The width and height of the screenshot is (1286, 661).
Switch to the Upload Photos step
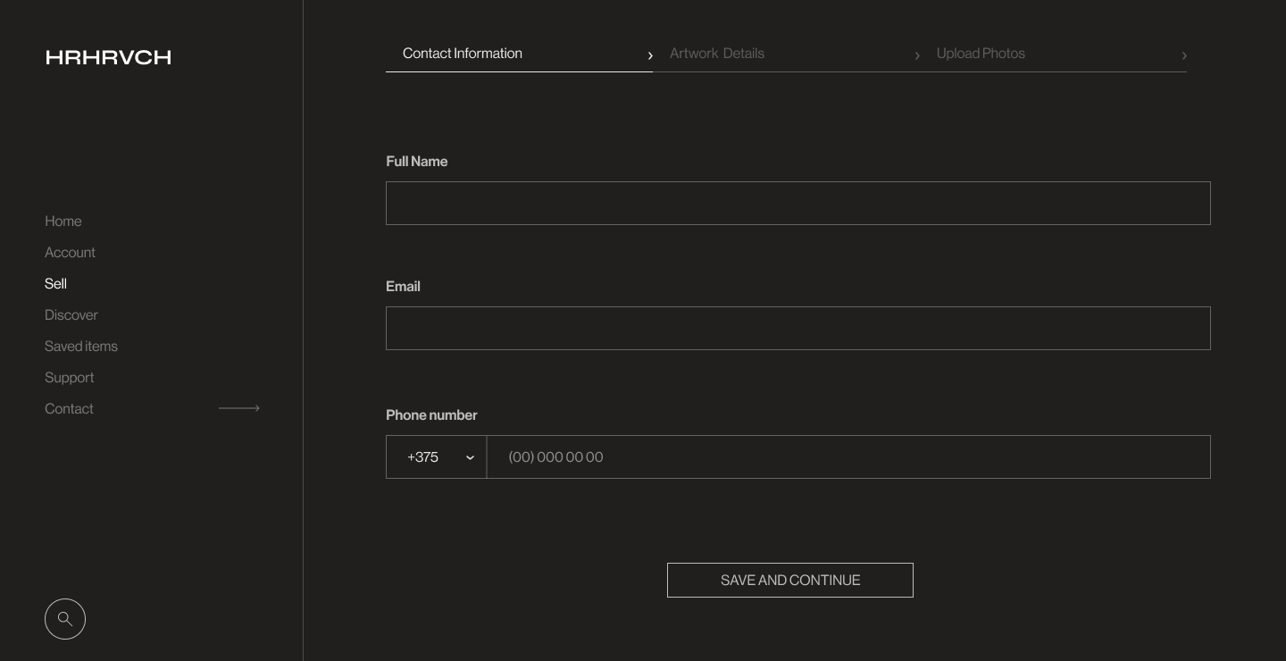981,54
